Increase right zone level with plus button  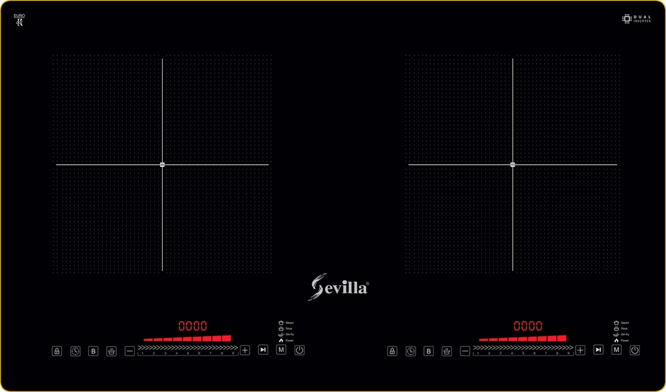580,350
